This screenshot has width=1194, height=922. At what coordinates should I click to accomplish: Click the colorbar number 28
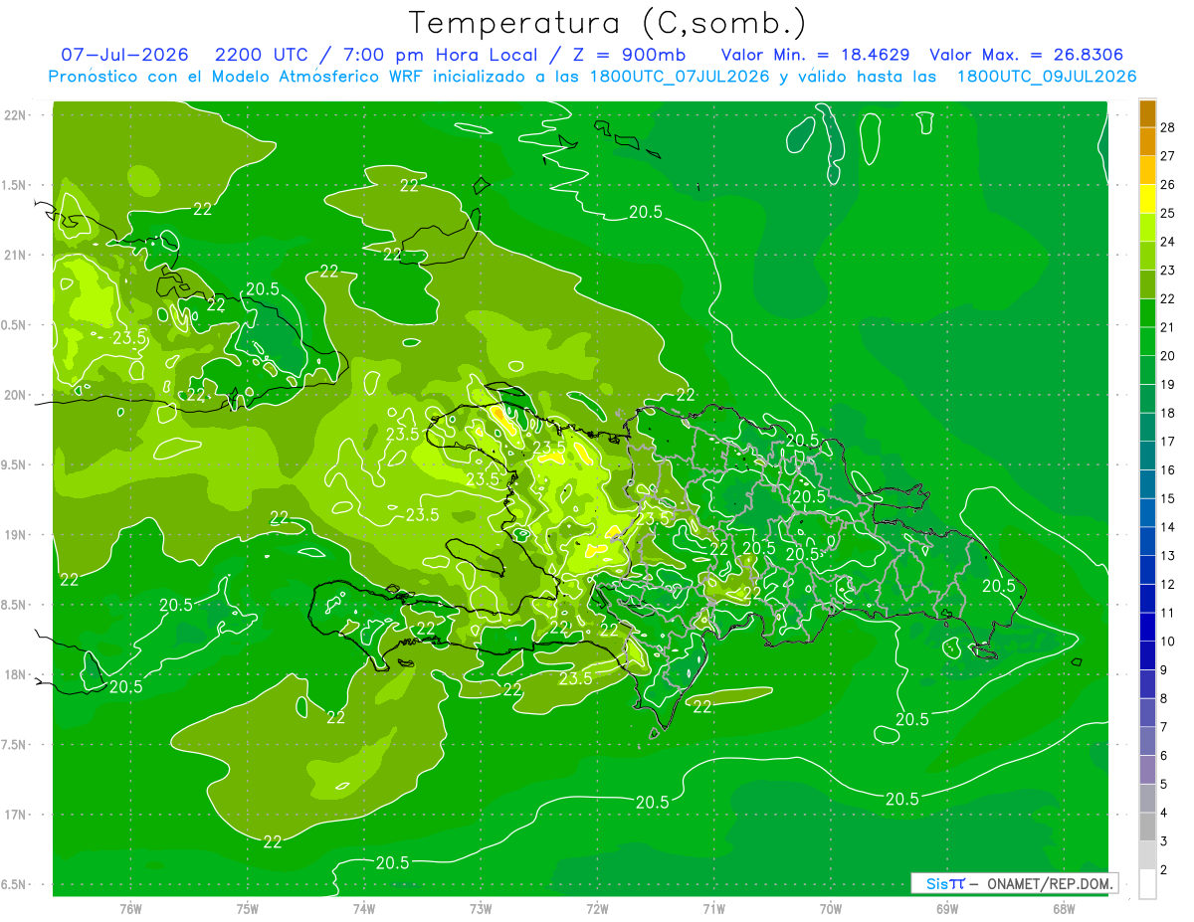point(1169,127)
